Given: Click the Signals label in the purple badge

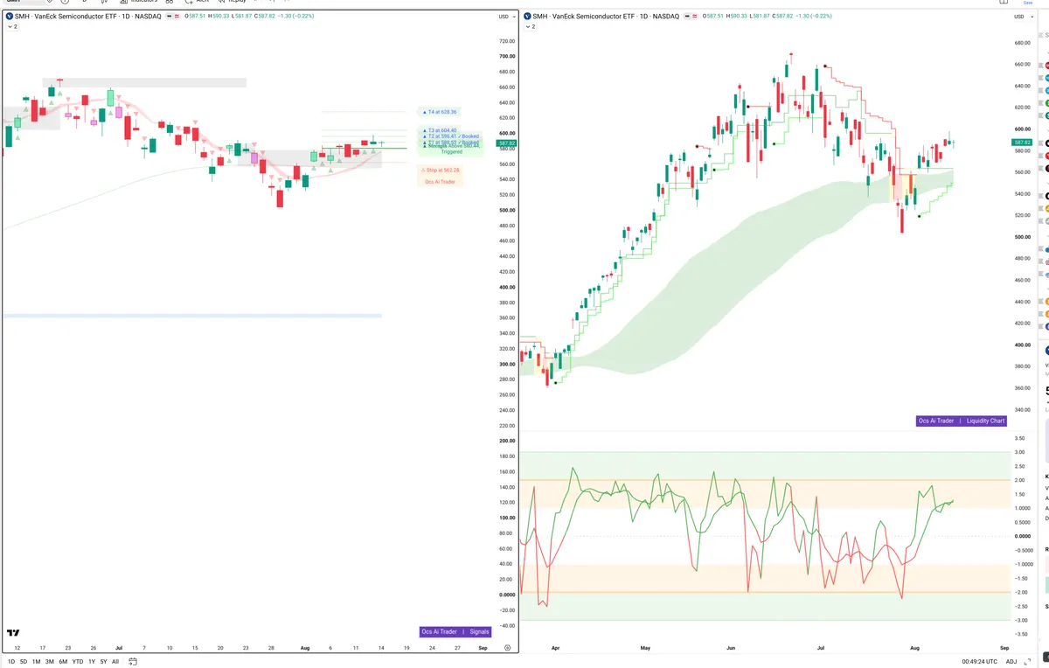Looking at the screenshot, I should [x=479, y=631].
